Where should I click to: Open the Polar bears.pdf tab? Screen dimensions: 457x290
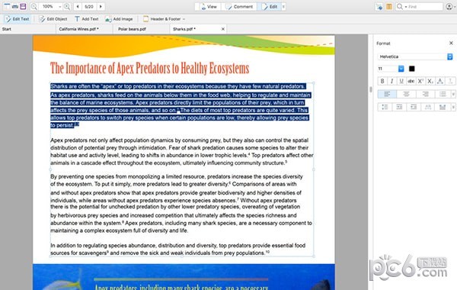point(142,29)
